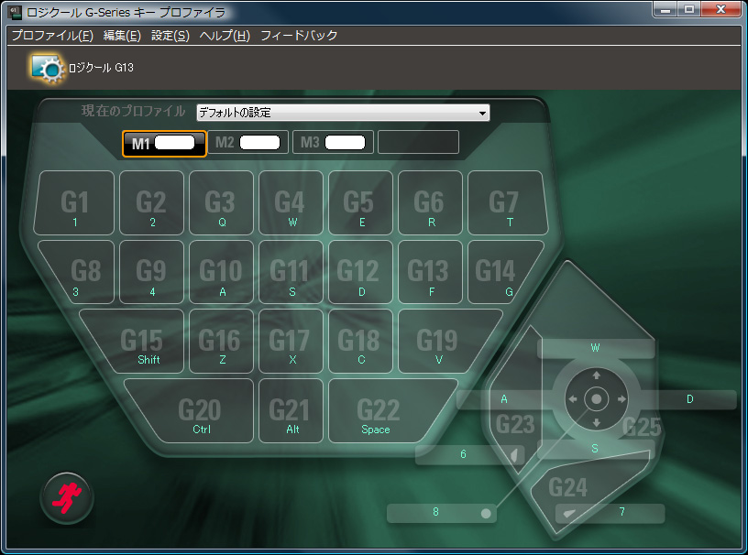Switch to M1 mode
The image size is (748, 555).
click(164, 143)
